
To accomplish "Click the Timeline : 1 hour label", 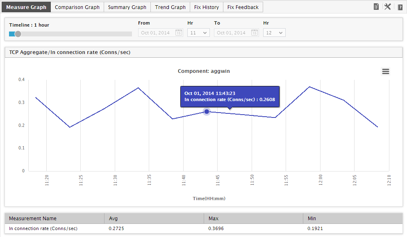I will 29,25.
